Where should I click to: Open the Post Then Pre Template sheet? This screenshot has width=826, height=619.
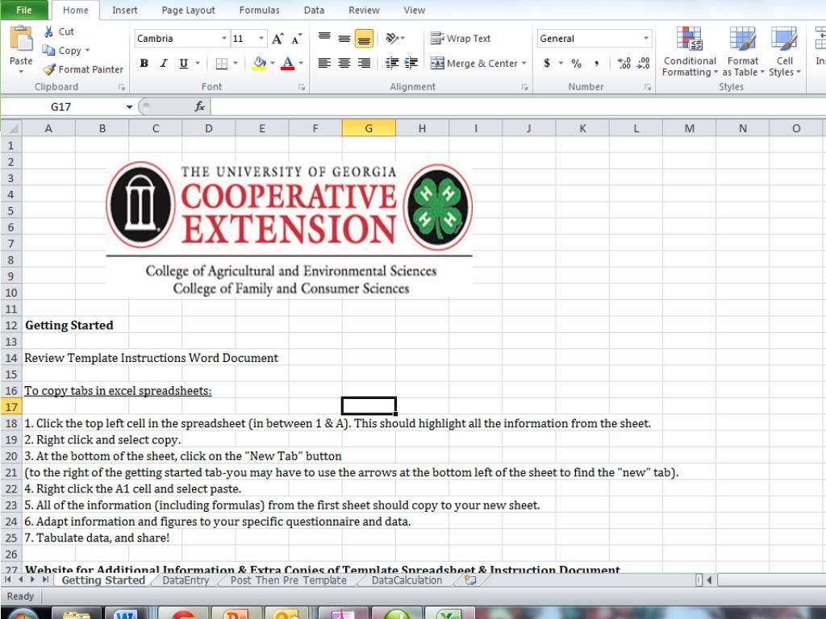pyautogui.click(x=289, y=580)
